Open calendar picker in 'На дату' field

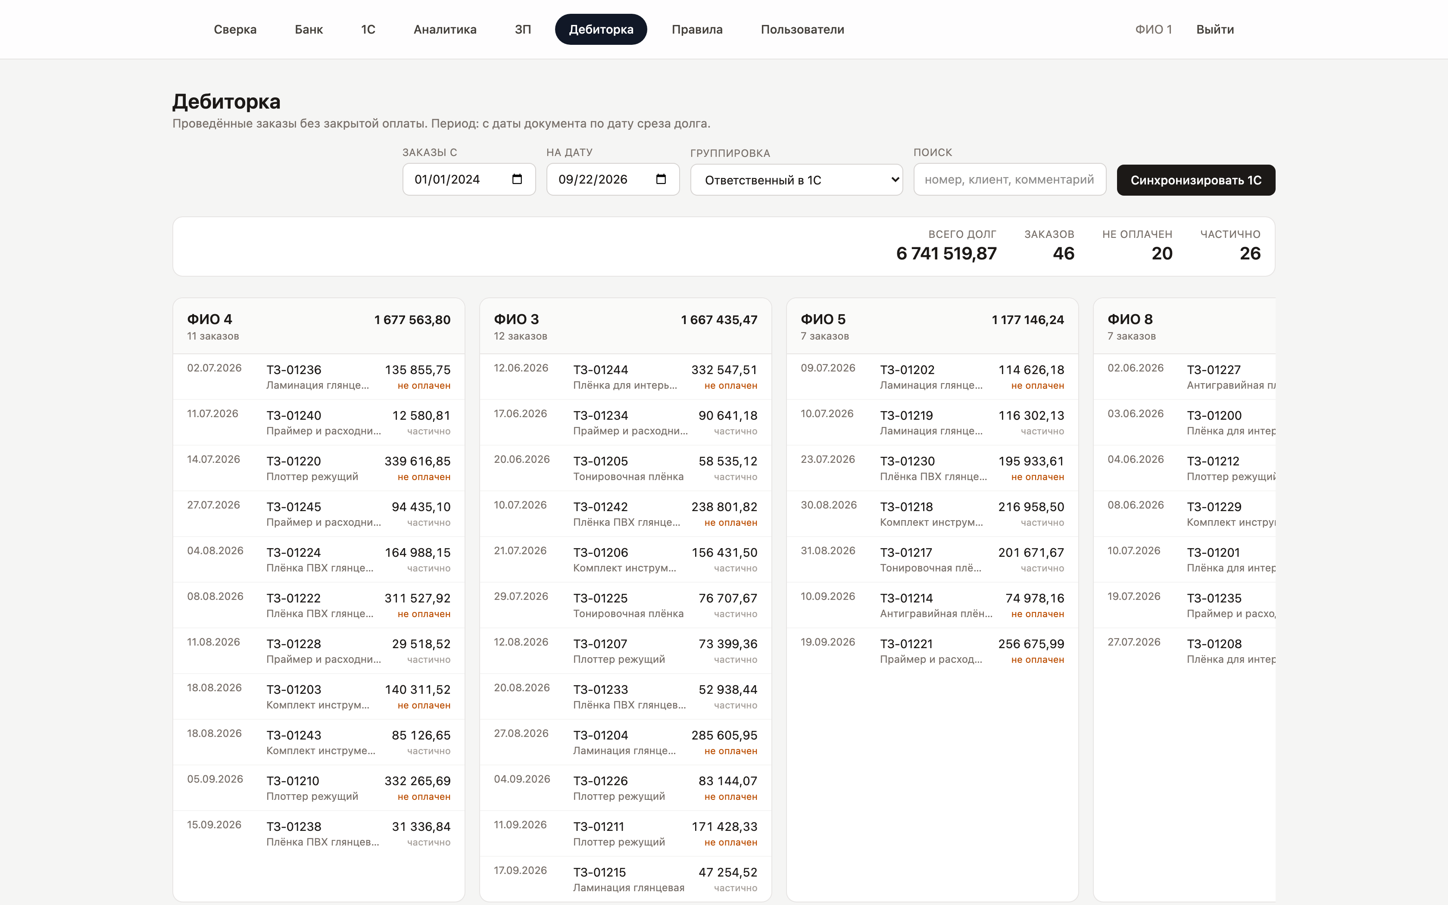pos(661,179)
